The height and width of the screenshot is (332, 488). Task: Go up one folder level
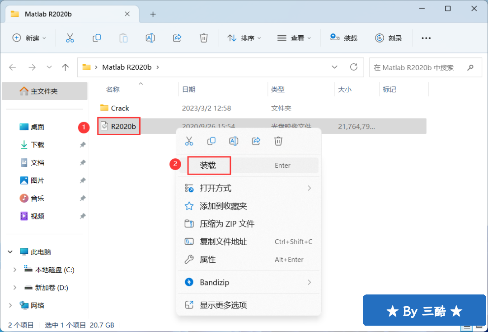[x=66, y=67]
